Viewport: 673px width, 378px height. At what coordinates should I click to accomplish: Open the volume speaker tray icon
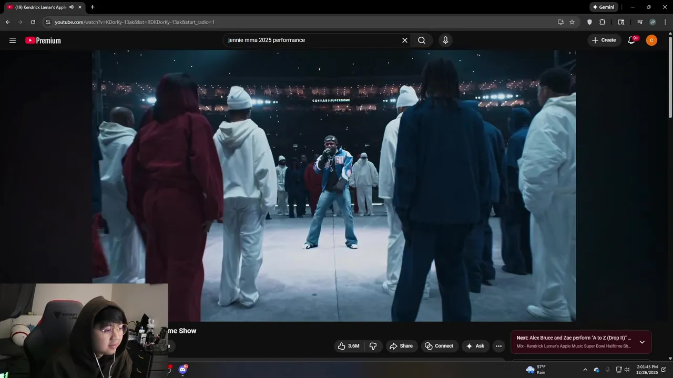click(x=627, y=370)
